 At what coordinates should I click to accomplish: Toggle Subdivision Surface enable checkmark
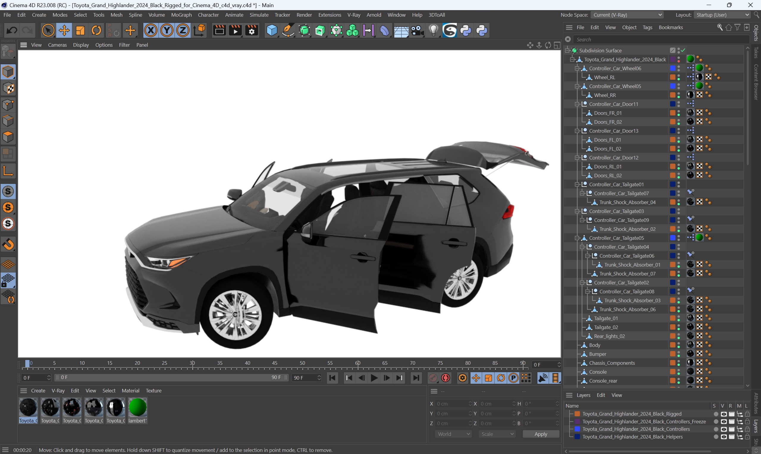[683, 50]
